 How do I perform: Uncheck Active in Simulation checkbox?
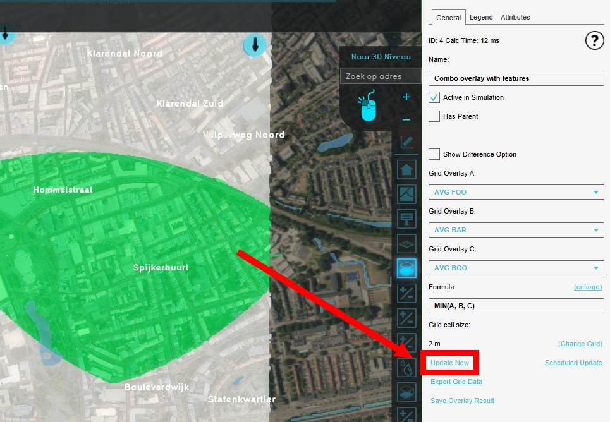[x=434, y=97]
